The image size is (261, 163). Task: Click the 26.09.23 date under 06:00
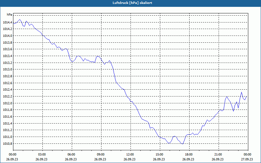click(x=71, y=159)
